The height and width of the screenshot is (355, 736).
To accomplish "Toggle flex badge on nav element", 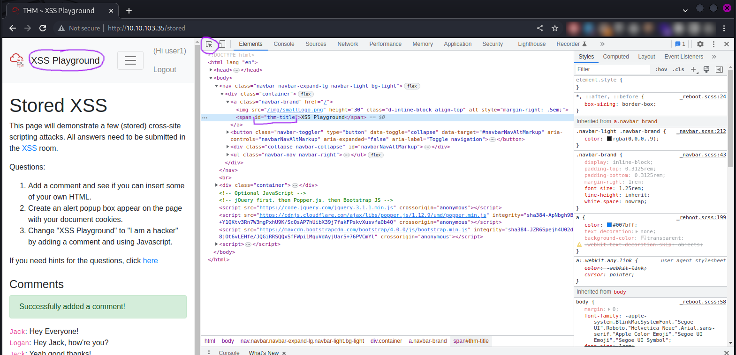I will pyautogui.click(x=412, y=86).
